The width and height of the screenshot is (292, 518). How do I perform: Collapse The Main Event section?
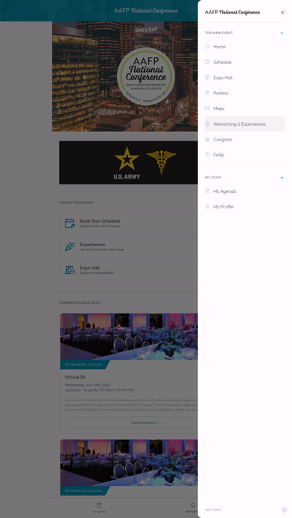pyautogui.click(x=282, y=33)
